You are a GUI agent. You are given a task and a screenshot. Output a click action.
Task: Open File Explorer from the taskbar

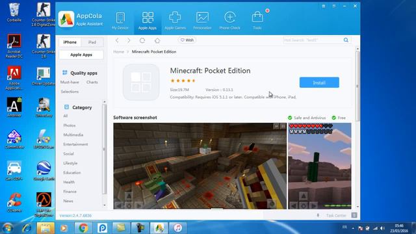tap(45, 228)
